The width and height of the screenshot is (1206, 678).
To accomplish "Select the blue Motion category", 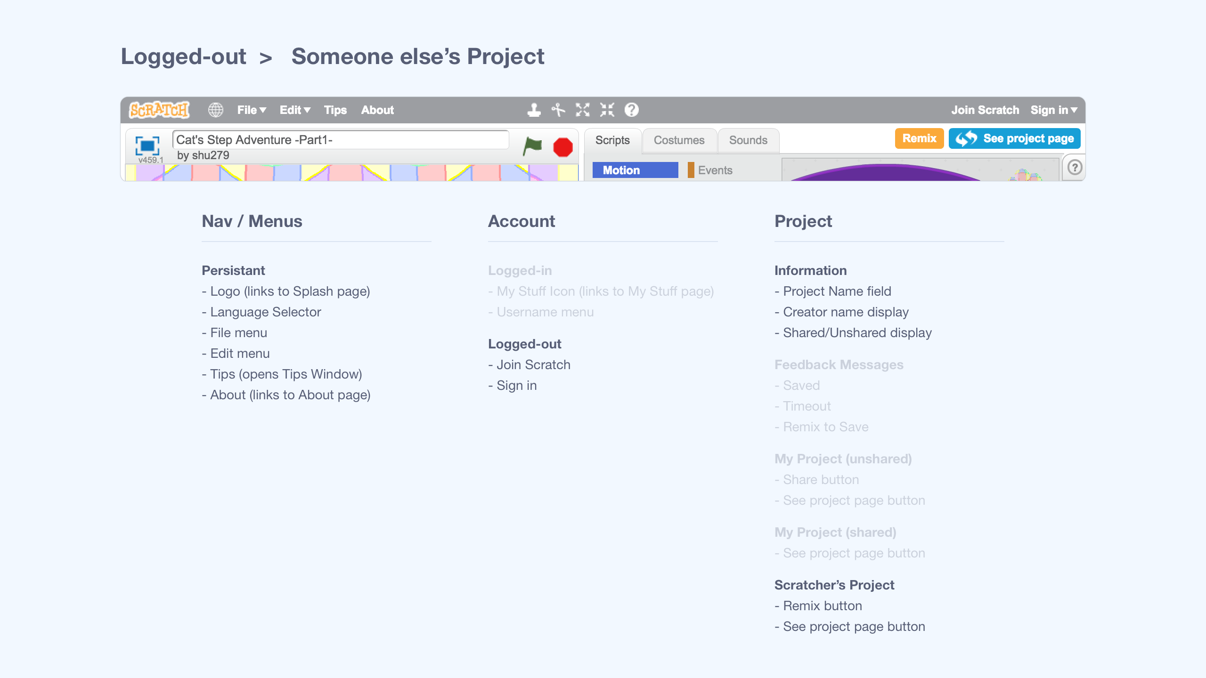I will point(635,170).
